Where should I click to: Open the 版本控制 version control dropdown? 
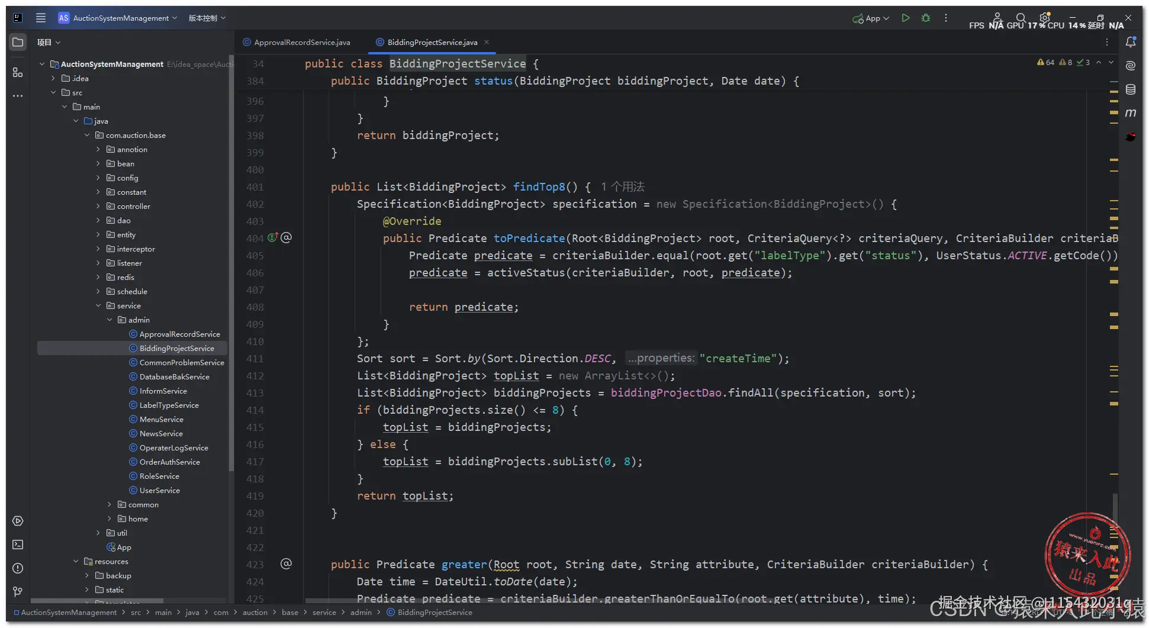coord(207,18)
